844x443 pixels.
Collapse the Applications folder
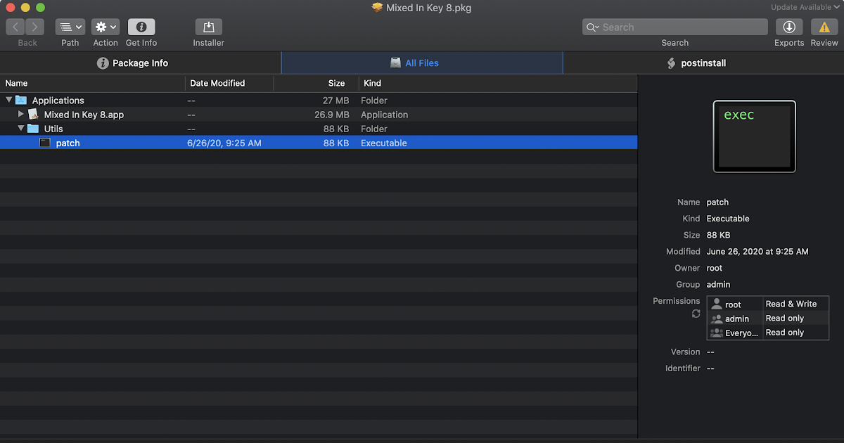tap(9, 101)
